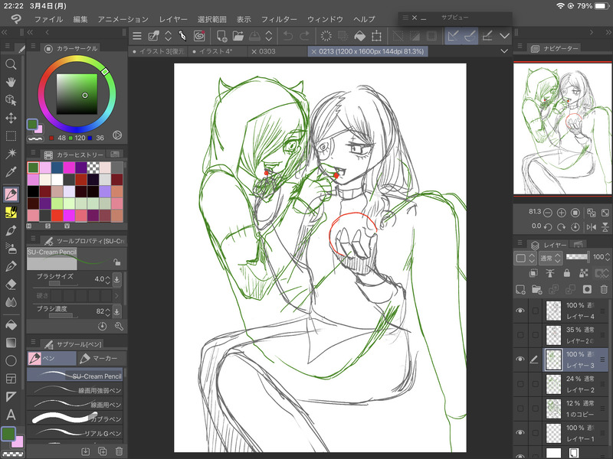Select the Figure ellipse tool

coord(11,360)
